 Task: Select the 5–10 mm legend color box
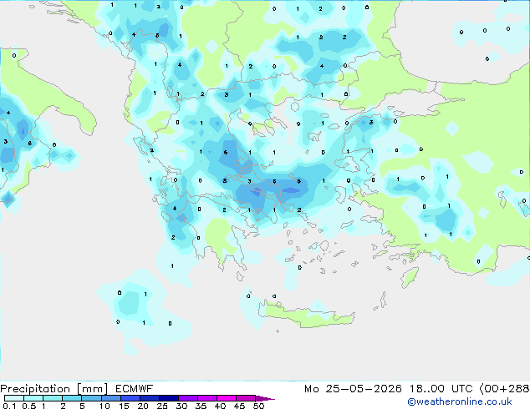coord(91,398)
